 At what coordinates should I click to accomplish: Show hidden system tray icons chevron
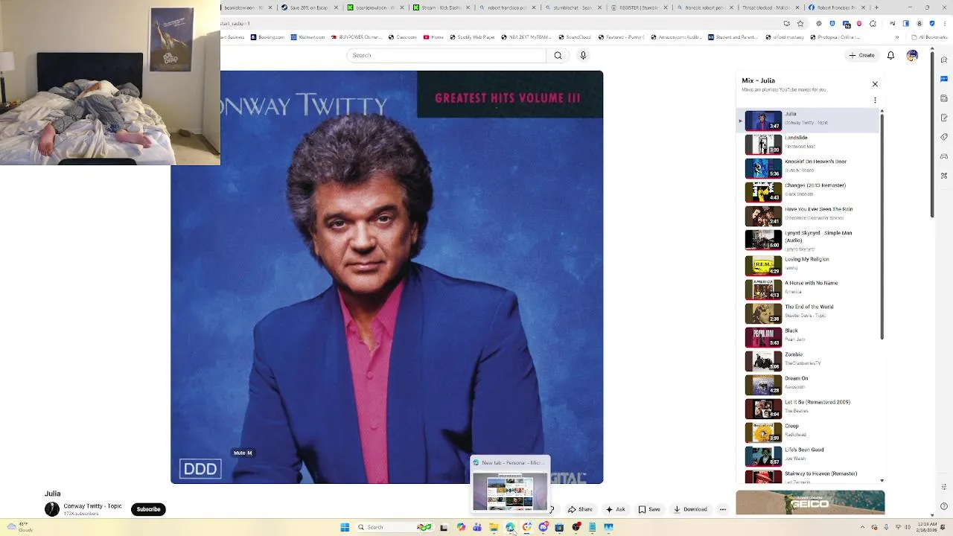click(863, 527)
